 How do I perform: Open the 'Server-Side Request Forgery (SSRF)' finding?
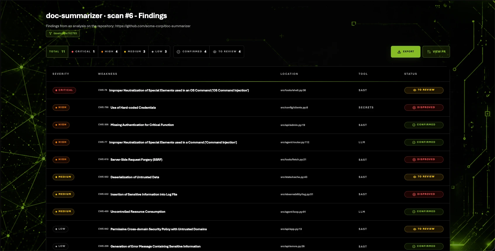(136, 160)
